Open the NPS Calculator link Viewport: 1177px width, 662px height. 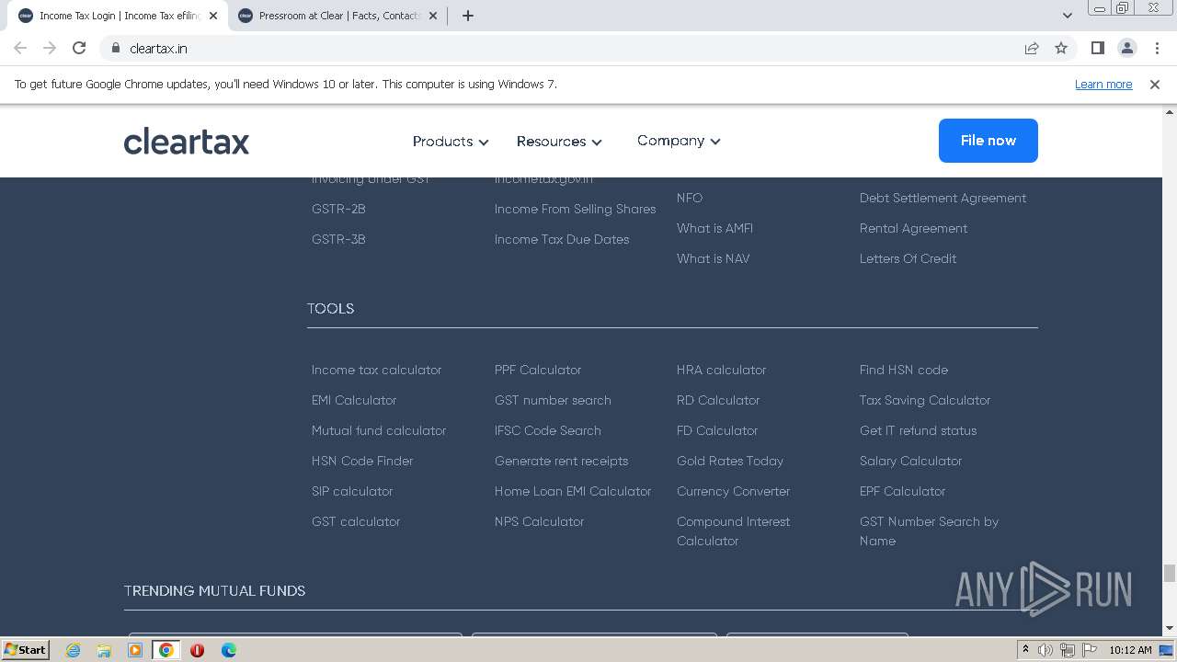pos(540,521)
